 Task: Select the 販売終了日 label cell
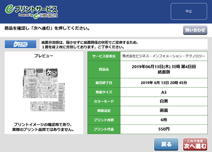pyautogui.click(x=104, y=83)
